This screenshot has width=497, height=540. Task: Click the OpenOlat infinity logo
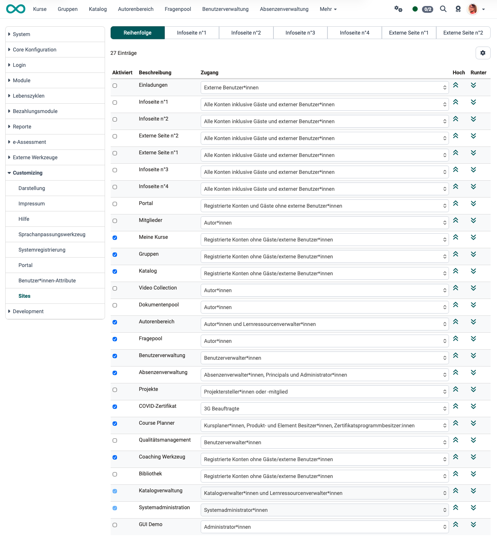(x=15, y=9)
